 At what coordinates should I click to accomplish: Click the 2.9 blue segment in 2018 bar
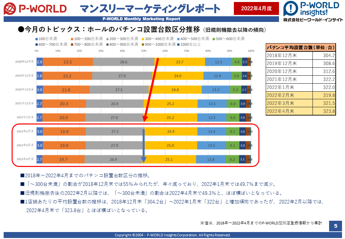pyautogui.click(x=39, y=62)
